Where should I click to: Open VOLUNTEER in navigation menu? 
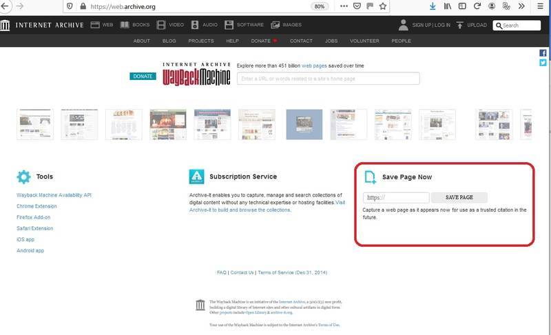point(364,41)
